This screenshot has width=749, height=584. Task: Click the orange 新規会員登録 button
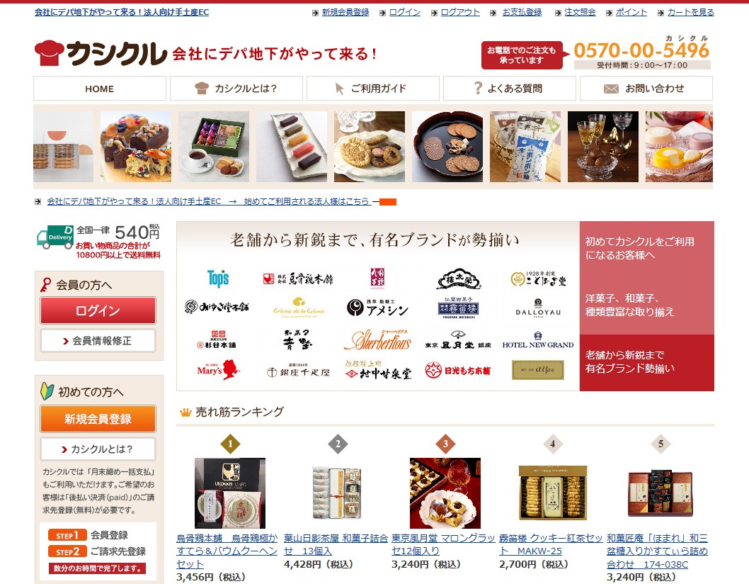[x=98, y=419]
